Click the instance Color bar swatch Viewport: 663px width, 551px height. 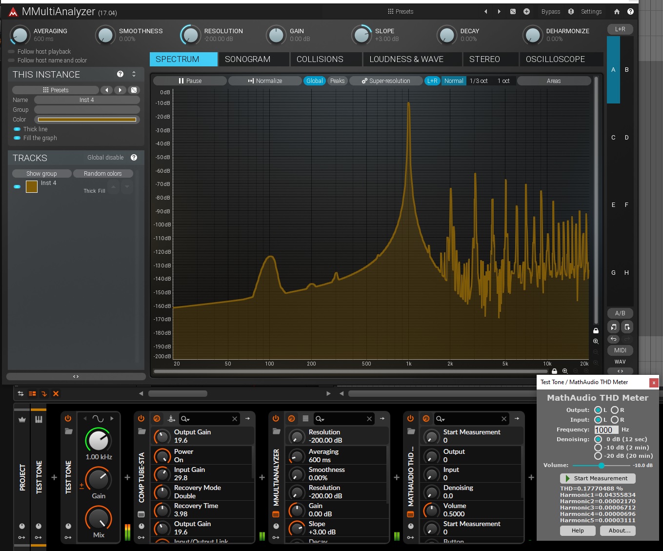click(87, 120)
